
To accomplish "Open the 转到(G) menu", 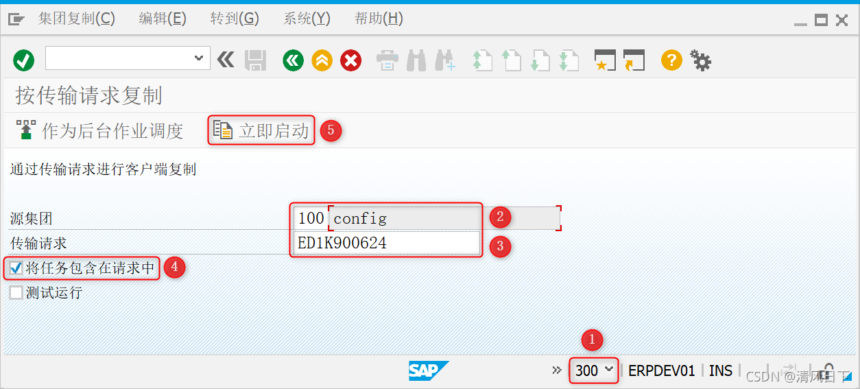I will click(x=235, y=19).
